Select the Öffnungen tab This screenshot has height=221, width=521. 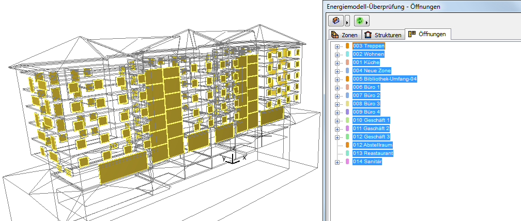428,35
